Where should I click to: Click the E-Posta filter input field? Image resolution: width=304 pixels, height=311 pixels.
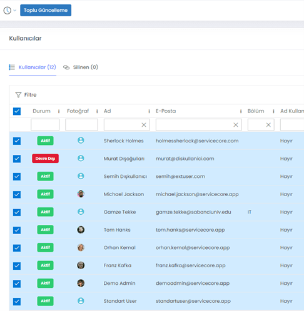(x=199, y=125)
